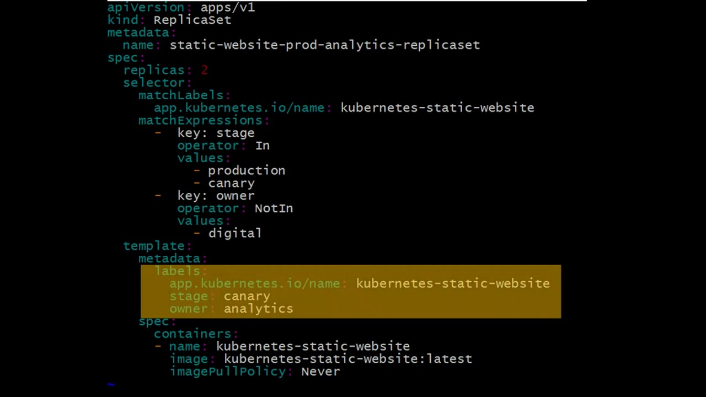Click the word 'ReplicaSet'
The image size is (706, 397).
click(192, 20)
